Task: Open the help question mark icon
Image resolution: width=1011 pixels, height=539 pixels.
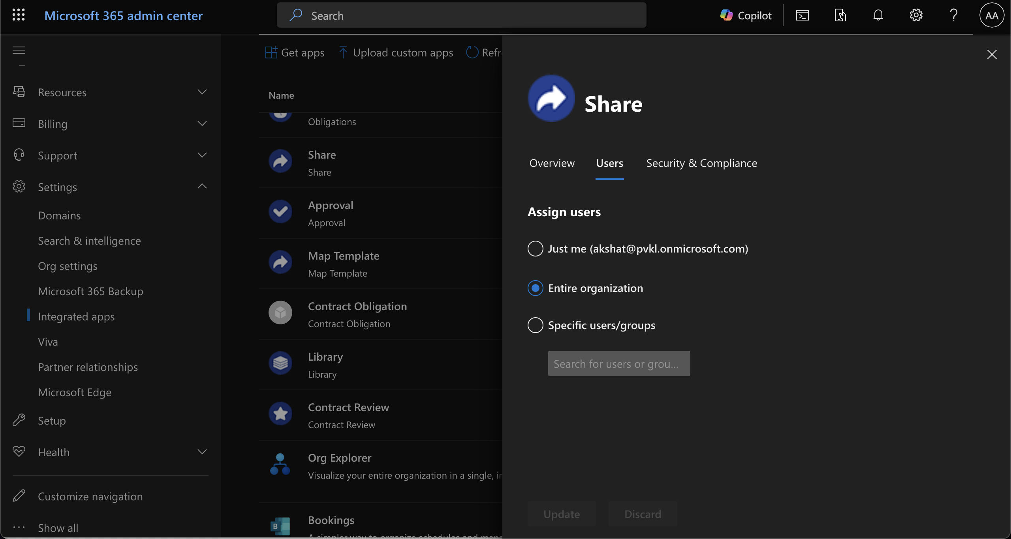Action: coord(954,15)
